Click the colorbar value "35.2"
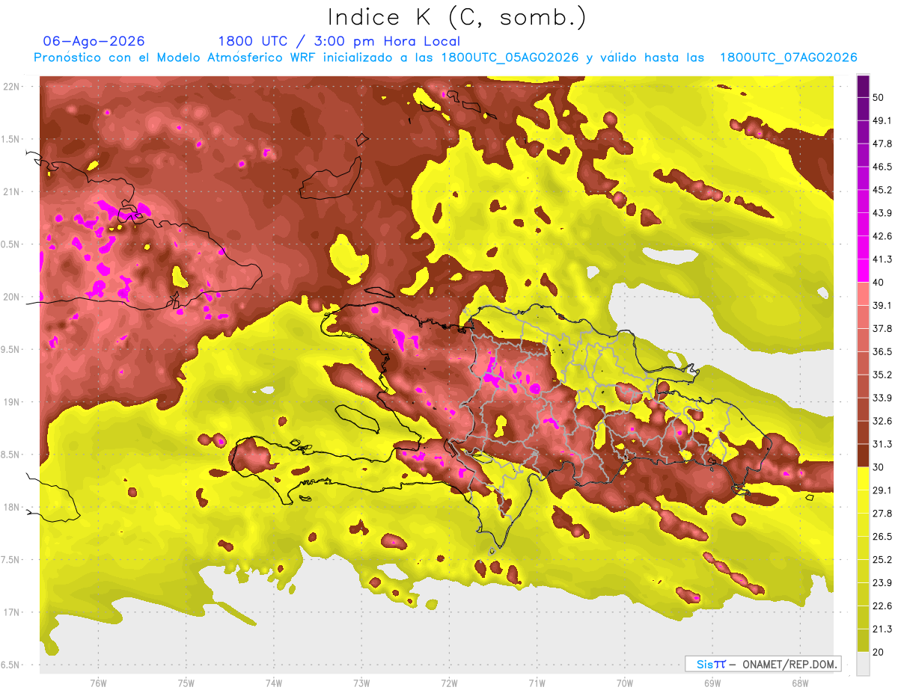 (x=882, y=375)
